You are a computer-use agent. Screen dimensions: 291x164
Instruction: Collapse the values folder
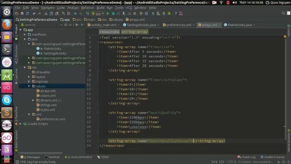click(29, 86)
